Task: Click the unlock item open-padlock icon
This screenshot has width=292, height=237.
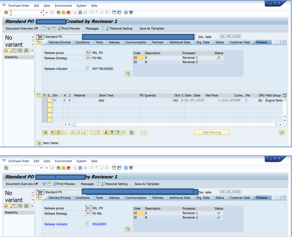Action: (x=85, y=133)
